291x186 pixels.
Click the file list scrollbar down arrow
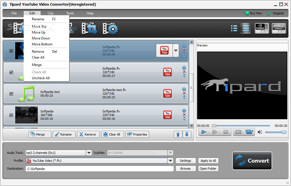[x=191, y=126]
